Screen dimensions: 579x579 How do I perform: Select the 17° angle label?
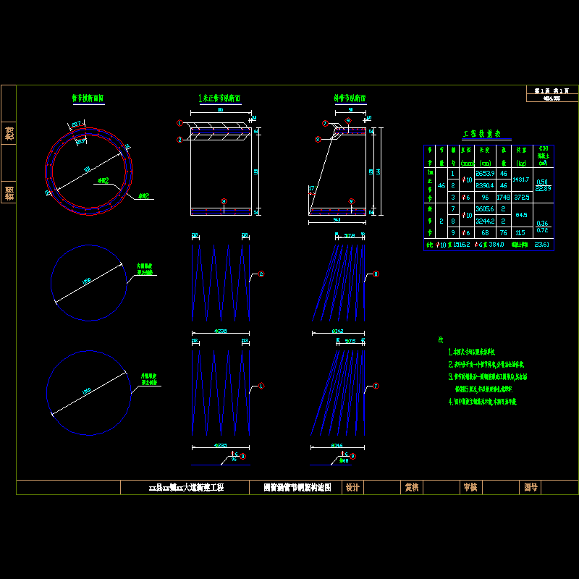[312, 188]
